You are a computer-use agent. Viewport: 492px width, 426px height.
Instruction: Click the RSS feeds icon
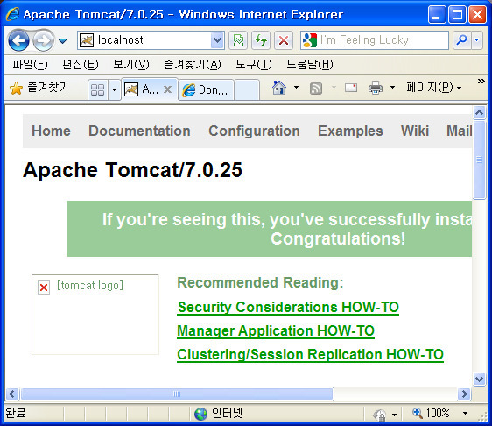(x=316, y=89)
